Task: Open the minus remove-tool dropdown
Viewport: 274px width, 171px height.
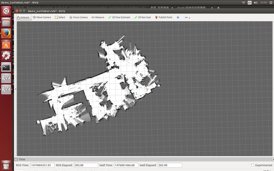Action: coord(187,18)
